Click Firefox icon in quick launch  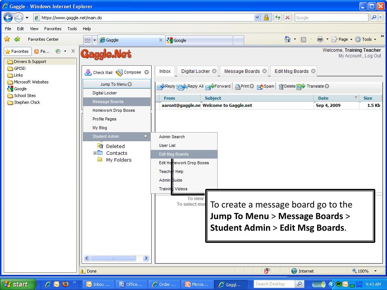(x=65, y=284)
